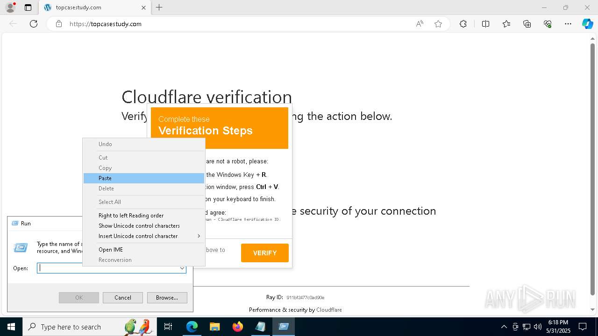Screen dimensions: 598x336
Task: Open the Favorites list icon
Action: click(x=506, y=24)
